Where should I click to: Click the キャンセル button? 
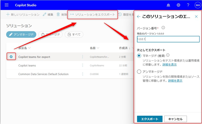[x=175, y=119]
